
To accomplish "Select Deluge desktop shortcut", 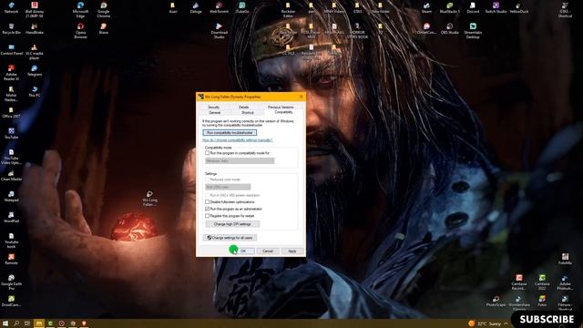I will tap(196, 8).
